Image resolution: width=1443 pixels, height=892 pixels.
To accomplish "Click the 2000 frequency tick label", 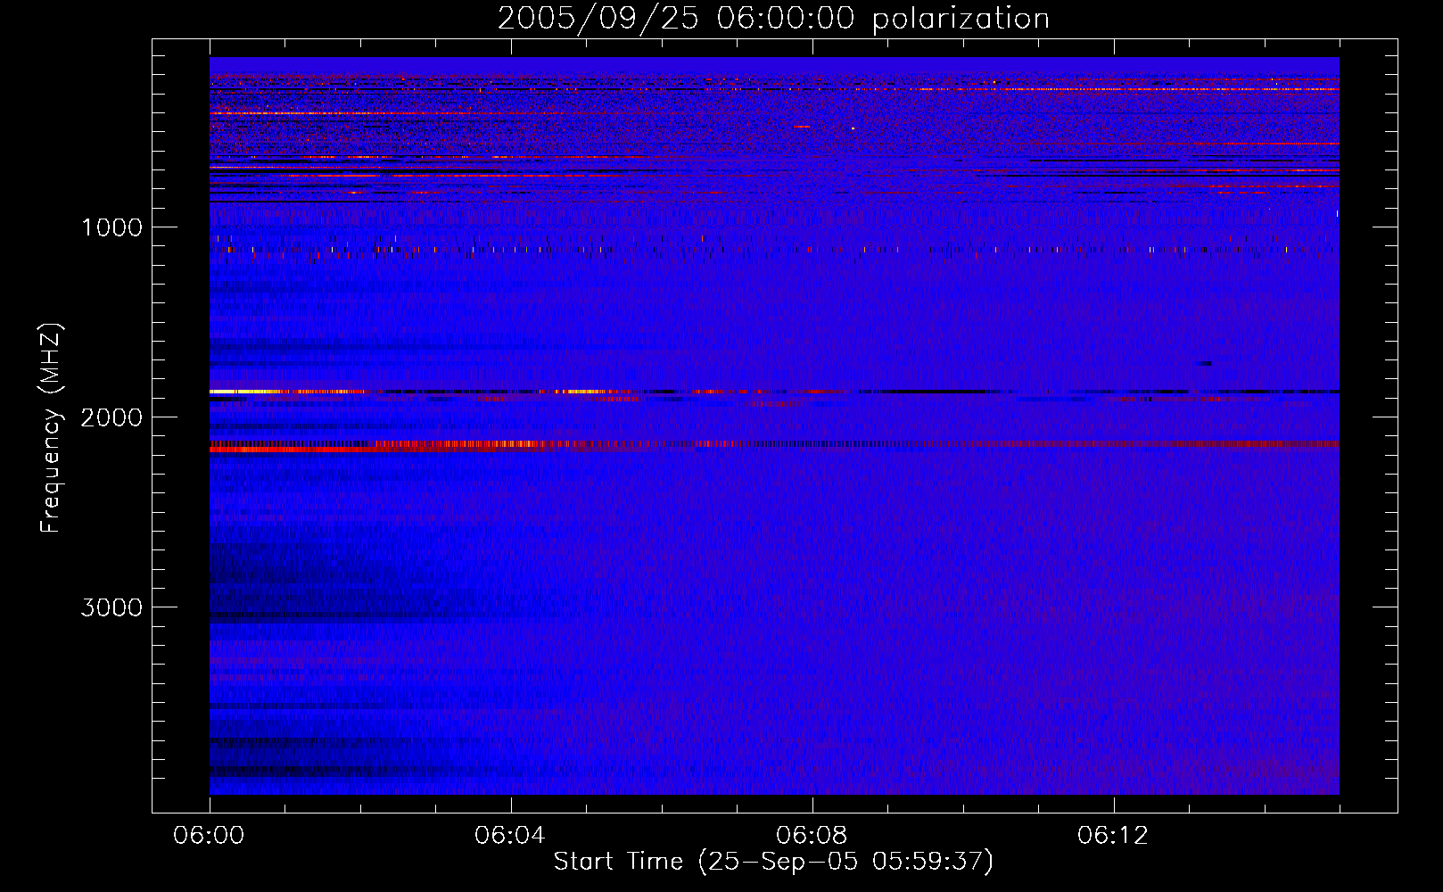I will click(x=111, y=417).
